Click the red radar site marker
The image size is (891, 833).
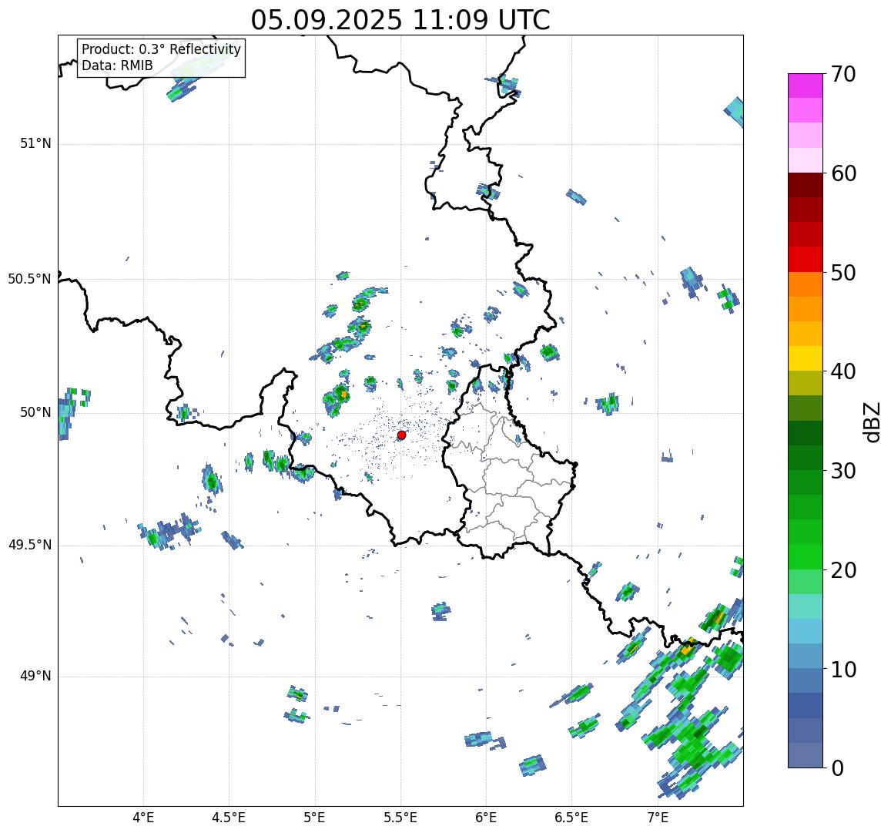[401, 435]
